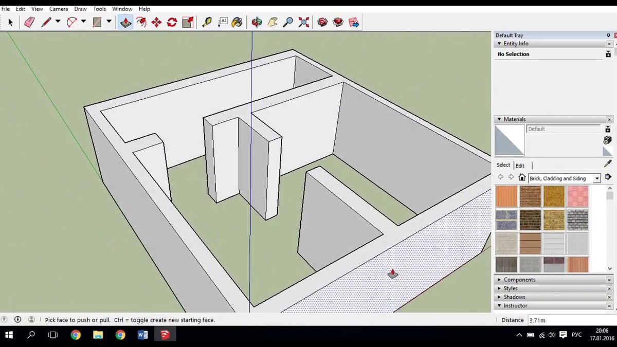Open the Line tool dropdown arrow
The width and height of the screenshot is (617, 347).
(x=58, y=22)
